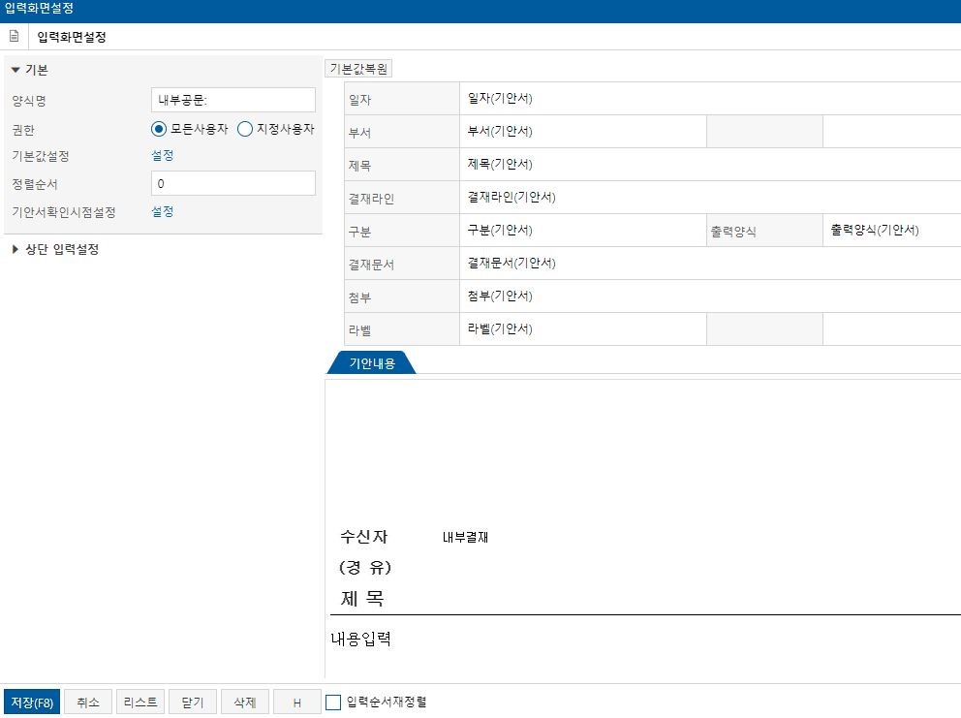Click the 리스트 button
961x718 pixels.
click(140, 702)
